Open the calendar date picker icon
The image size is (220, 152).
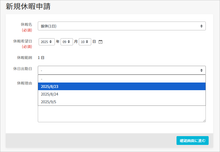[100, 42]
